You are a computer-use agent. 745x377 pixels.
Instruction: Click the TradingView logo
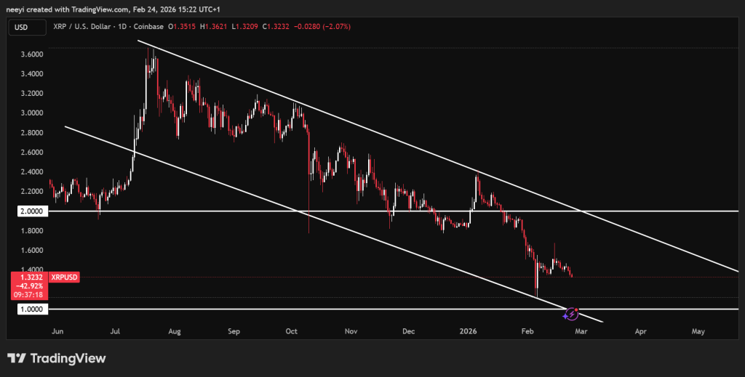click(57, 359)
